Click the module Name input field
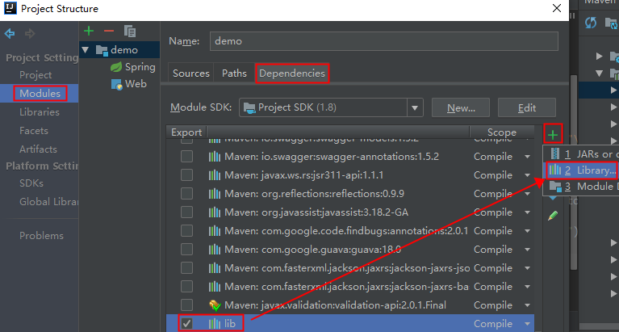 coord(383,41)
